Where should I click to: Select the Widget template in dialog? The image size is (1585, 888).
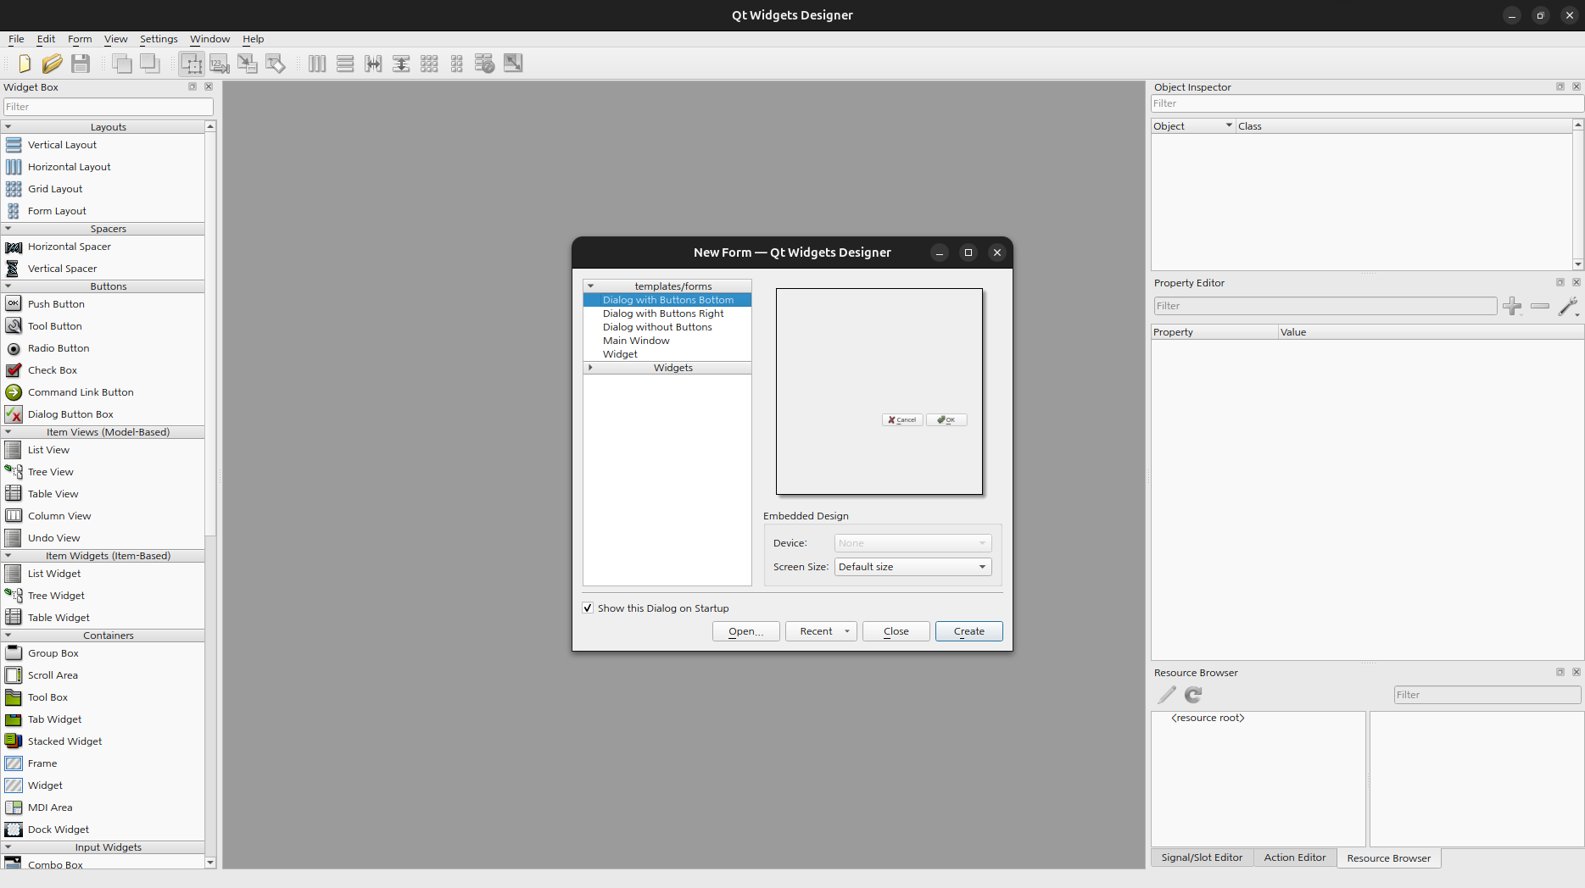(620, 354)
